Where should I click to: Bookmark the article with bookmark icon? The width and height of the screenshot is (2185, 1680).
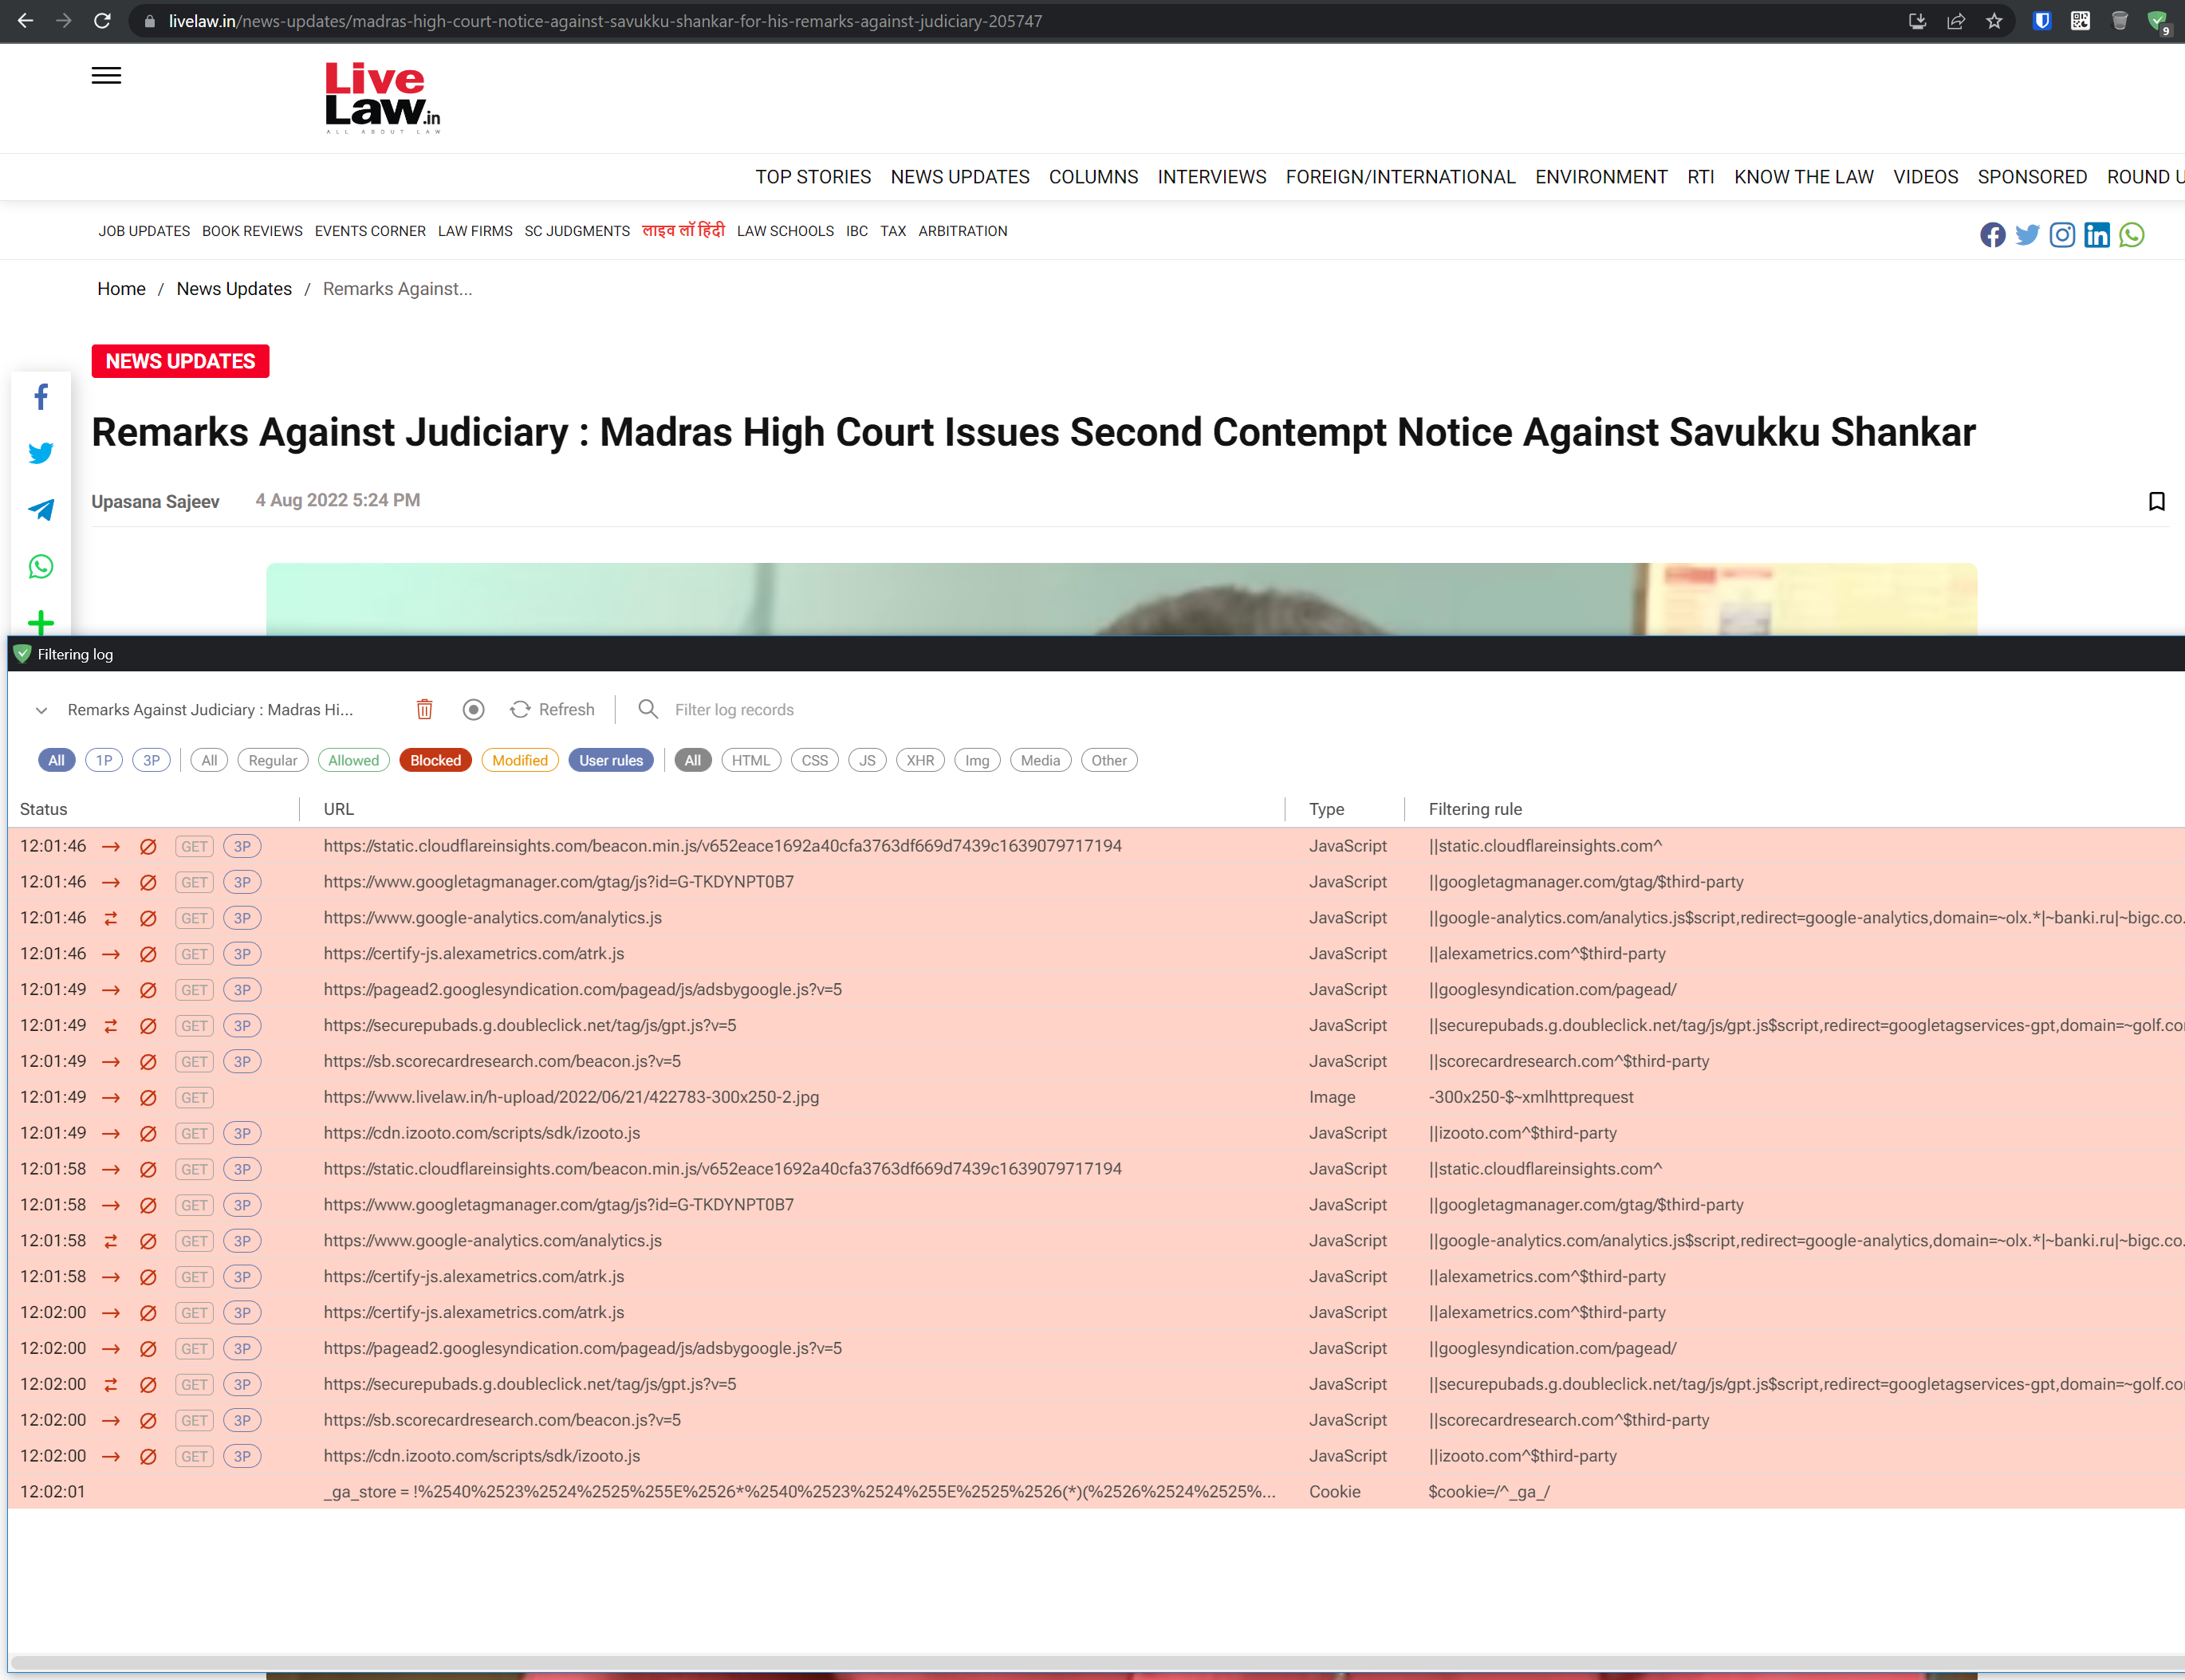[2156, 501]
